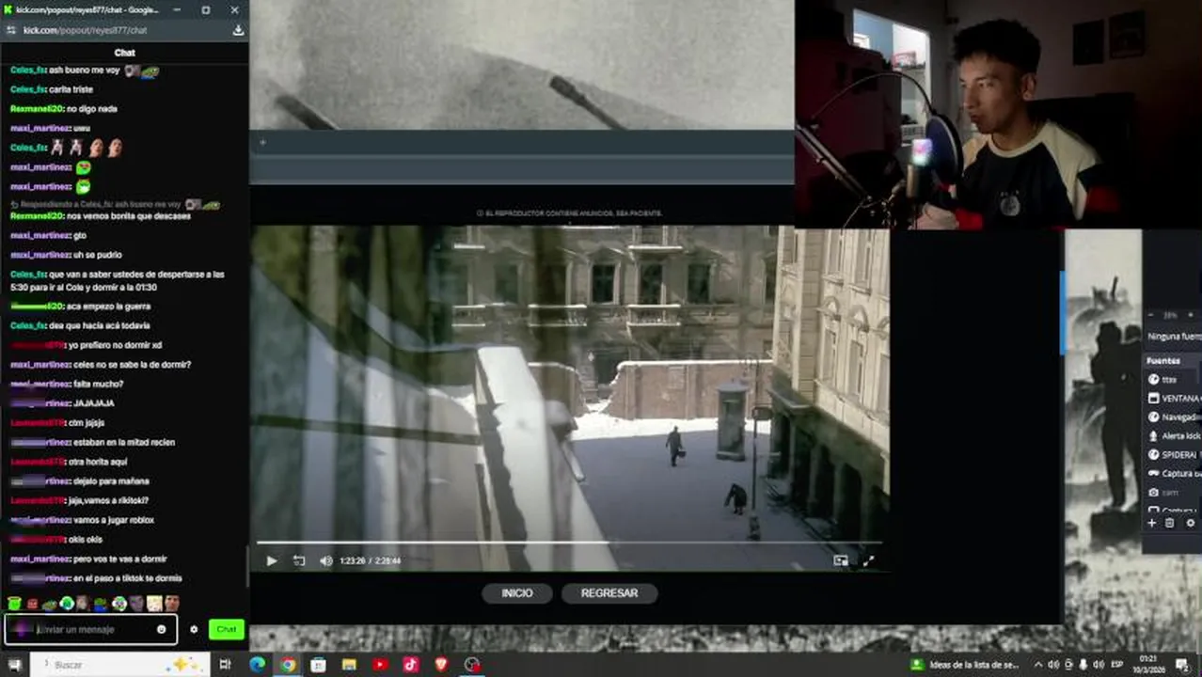Screen dimensions: 1202x677
Task: Delete source with the trash icon
Action: [1170, 523]
